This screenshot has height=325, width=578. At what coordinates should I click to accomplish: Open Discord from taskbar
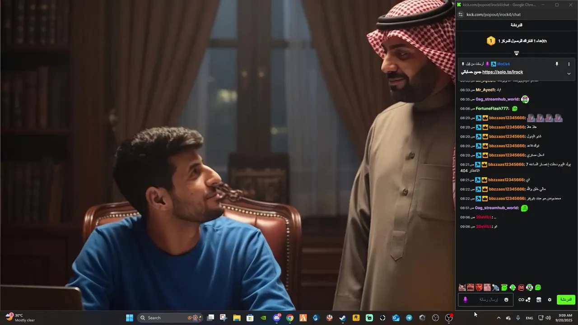pyautogui.click(x=277, y=318)
